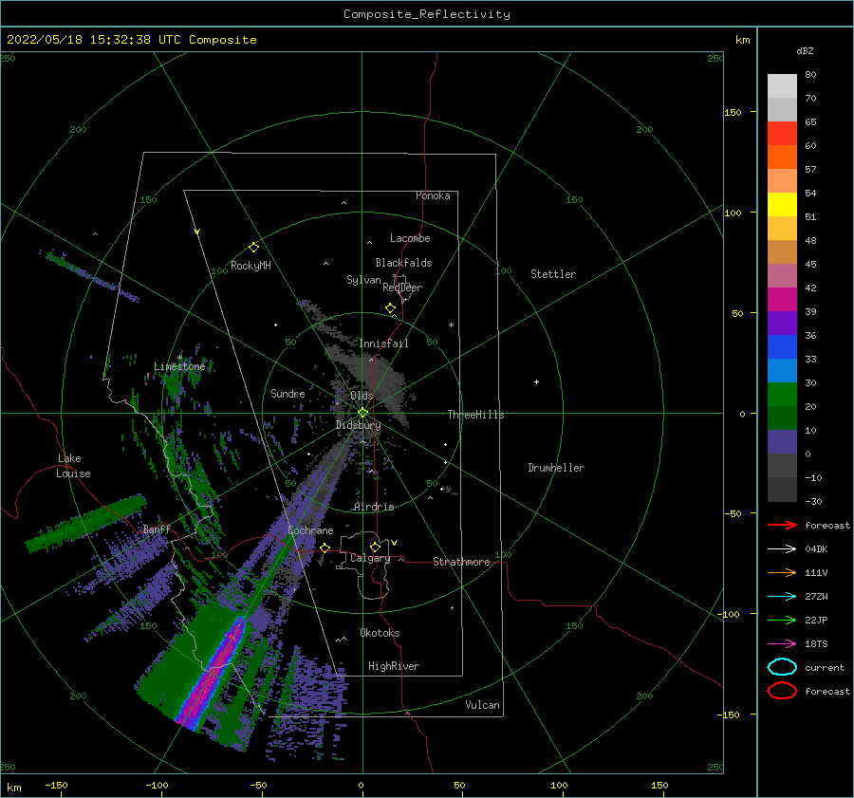
Task: Click the yellow diamond marker inside Calgary
Action: (375, 547)
